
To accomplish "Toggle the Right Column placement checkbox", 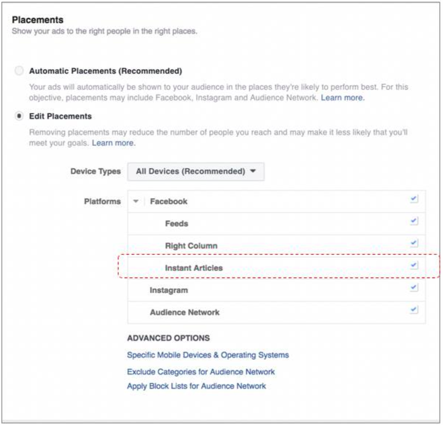I will 414,243.
